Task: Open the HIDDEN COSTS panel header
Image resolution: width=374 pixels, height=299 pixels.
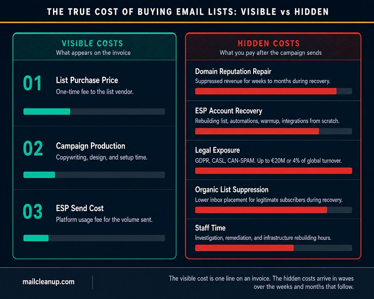Action: click(x=273, y=47)
